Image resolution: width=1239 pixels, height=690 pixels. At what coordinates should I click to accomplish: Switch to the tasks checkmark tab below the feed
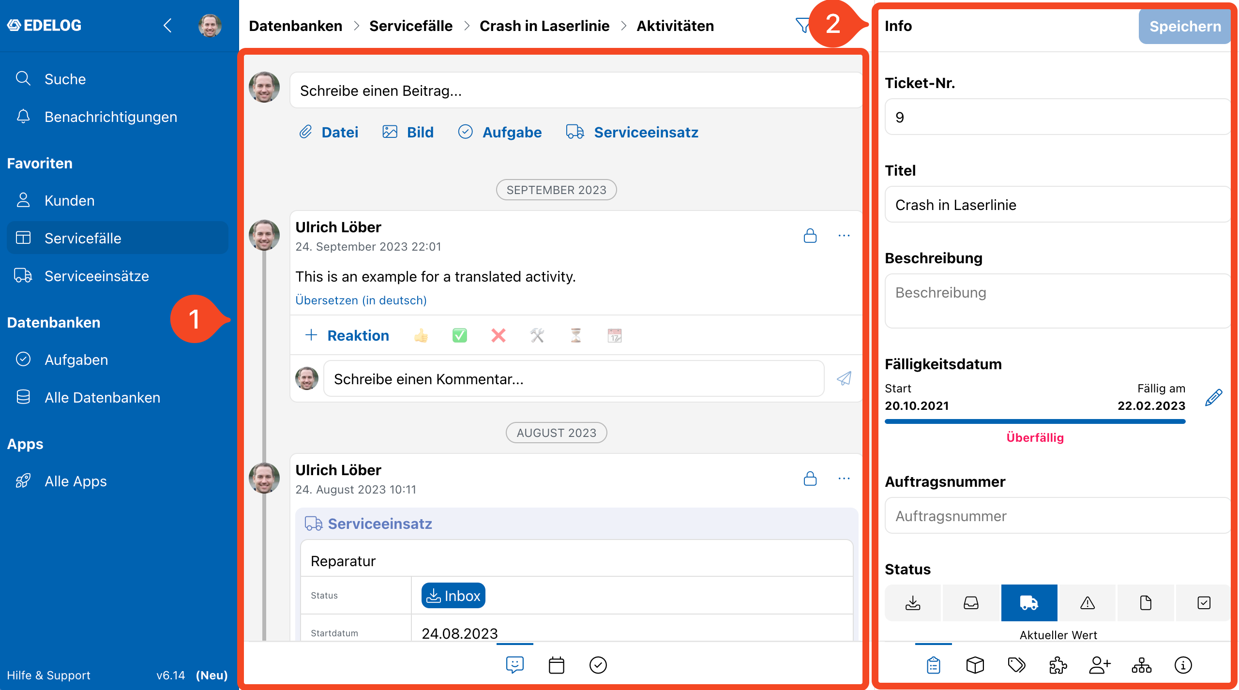pyautogui.click(x=598, y=665)
